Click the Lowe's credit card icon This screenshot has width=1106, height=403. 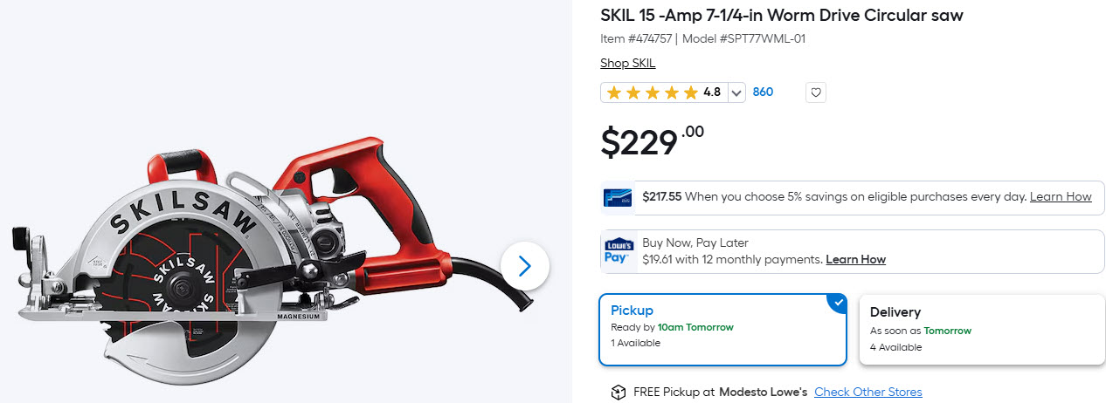pyautogui.click(x=618, y=197)
